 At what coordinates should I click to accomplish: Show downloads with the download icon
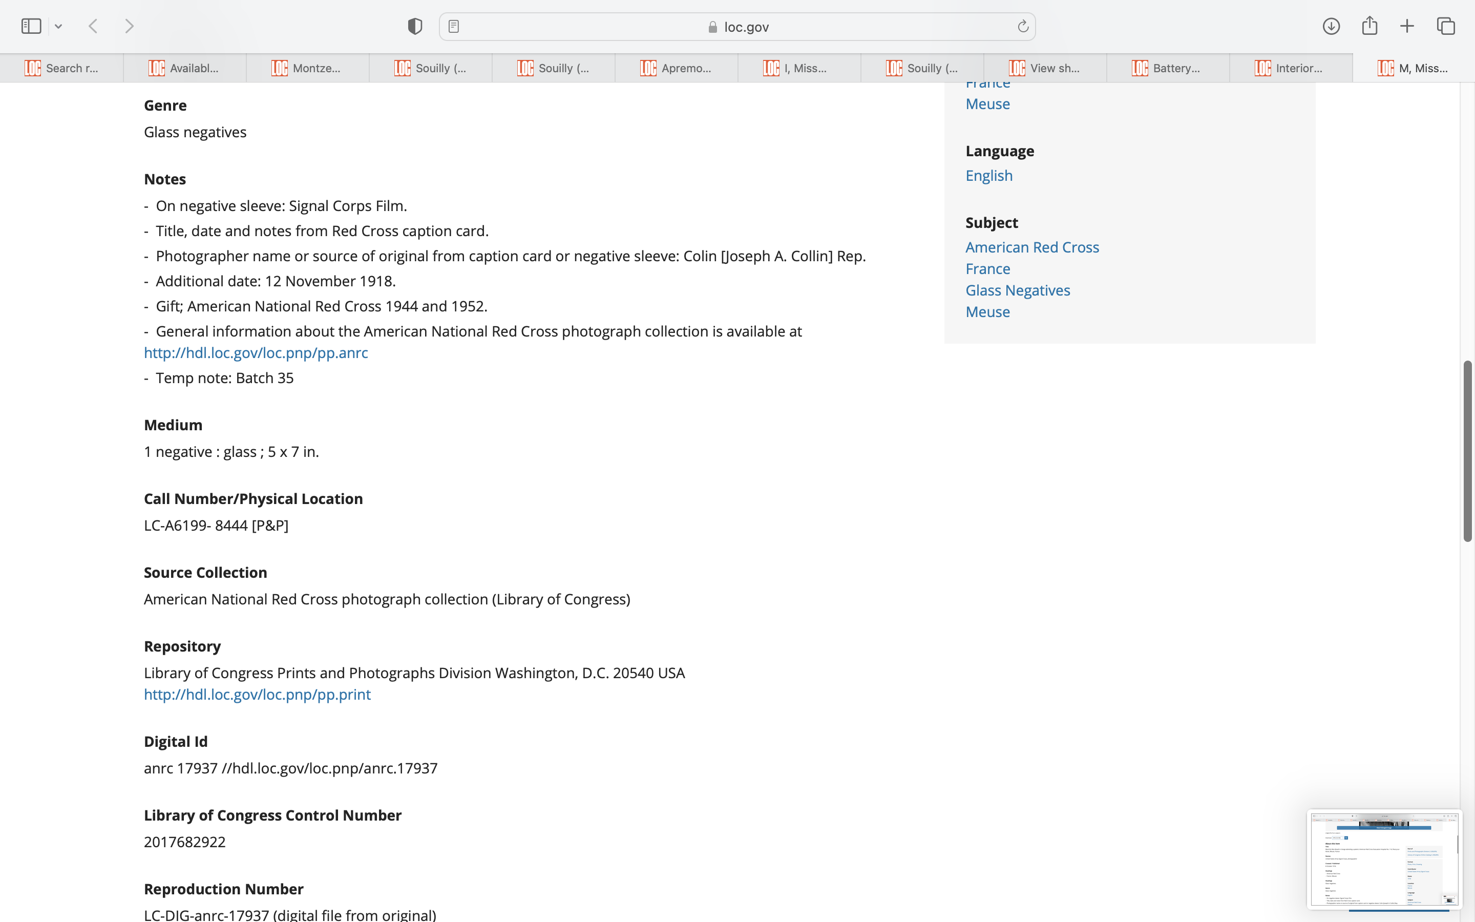coord(1331,26)
